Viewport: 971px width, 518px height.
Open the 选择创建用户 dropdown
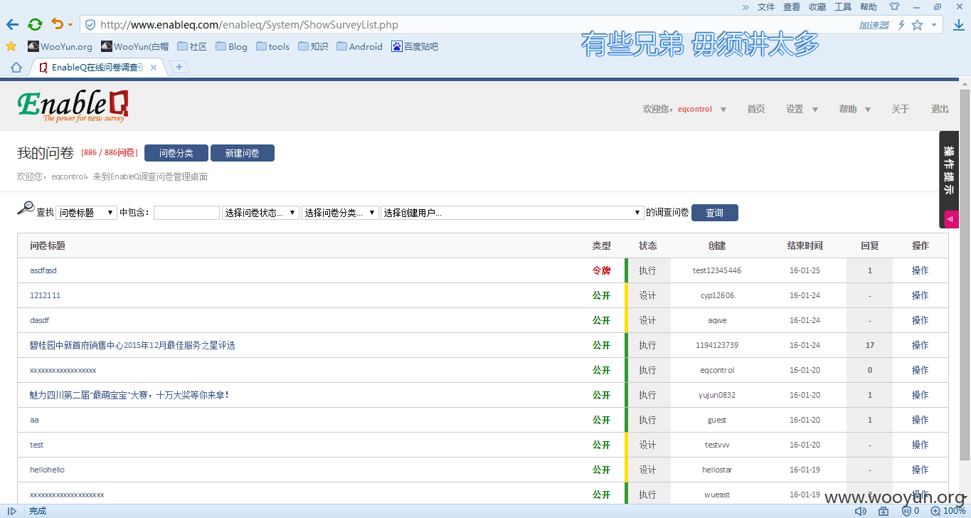(512, 213)
